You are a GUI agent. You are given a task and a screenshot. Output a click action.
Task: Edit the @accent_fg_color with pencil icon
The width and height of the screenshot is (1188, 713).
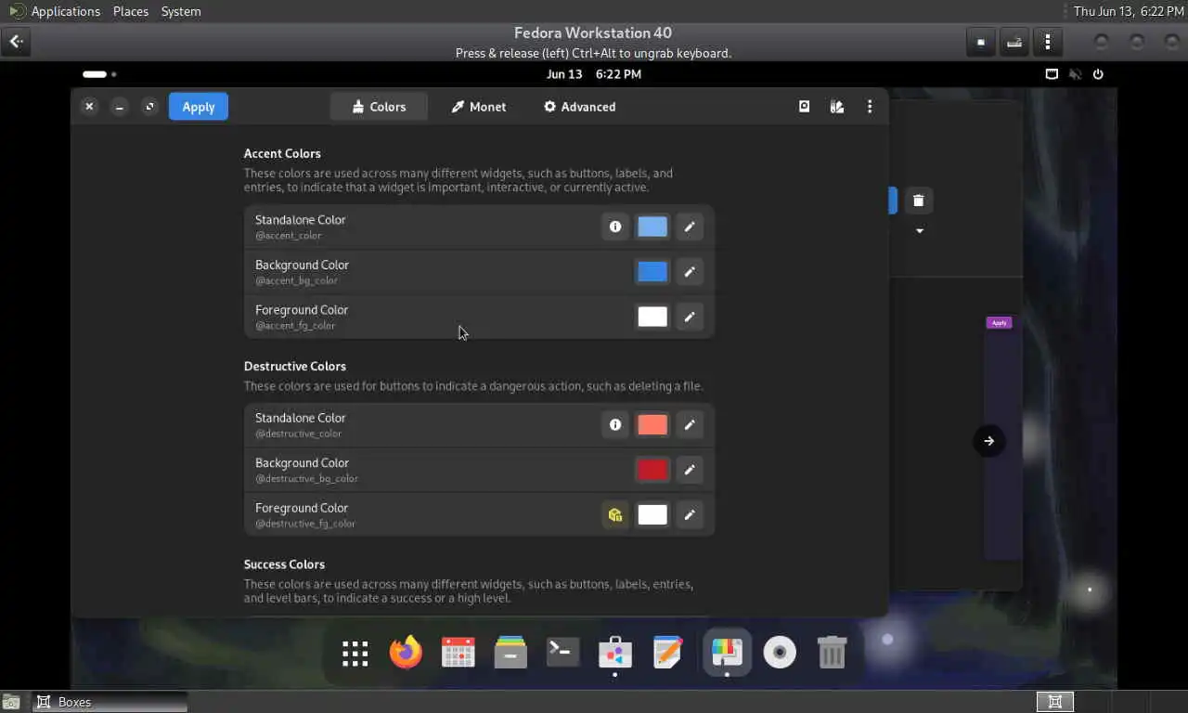[690, 317]
